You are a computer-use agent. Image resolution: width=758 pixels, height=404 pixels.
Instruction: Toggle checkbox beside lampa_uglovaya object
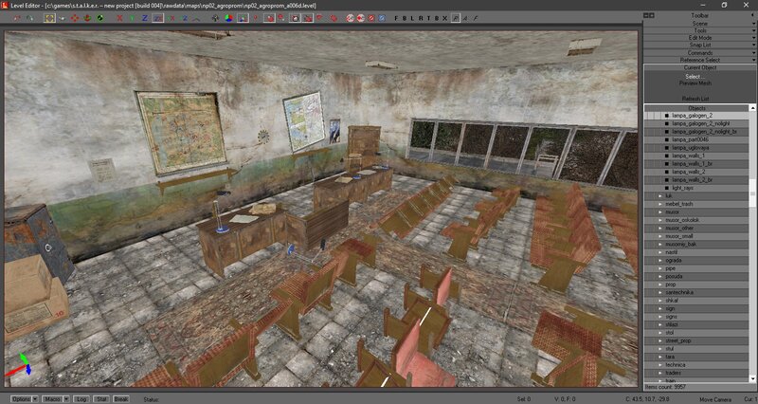[x=667, y=148]
